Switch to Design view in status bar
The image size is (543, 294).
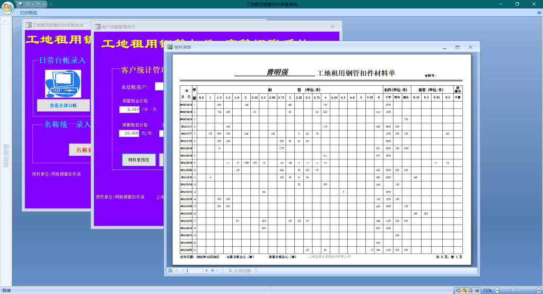coord(477,290)
